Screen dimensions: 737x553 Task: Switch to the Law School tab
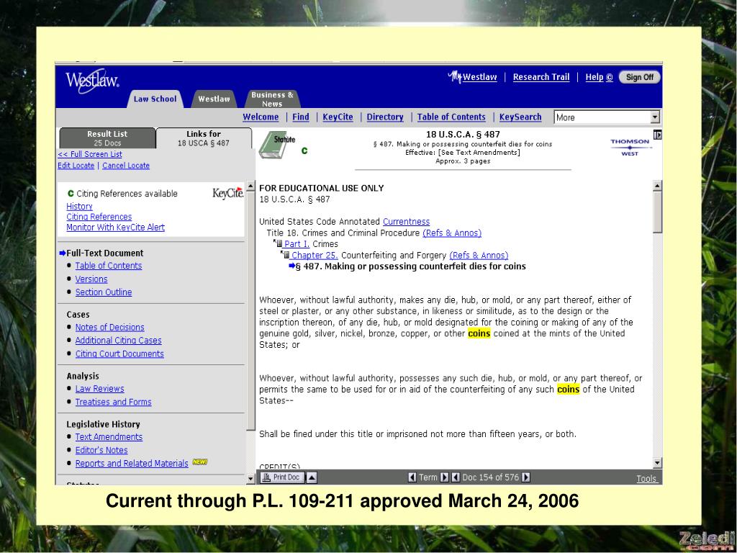pyautogui.click(x=155, y=99)
